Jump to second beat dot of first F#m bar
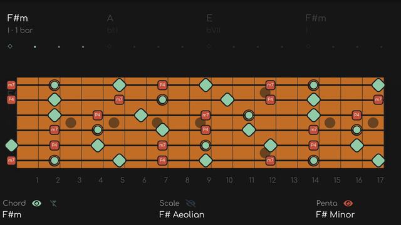 35,47
